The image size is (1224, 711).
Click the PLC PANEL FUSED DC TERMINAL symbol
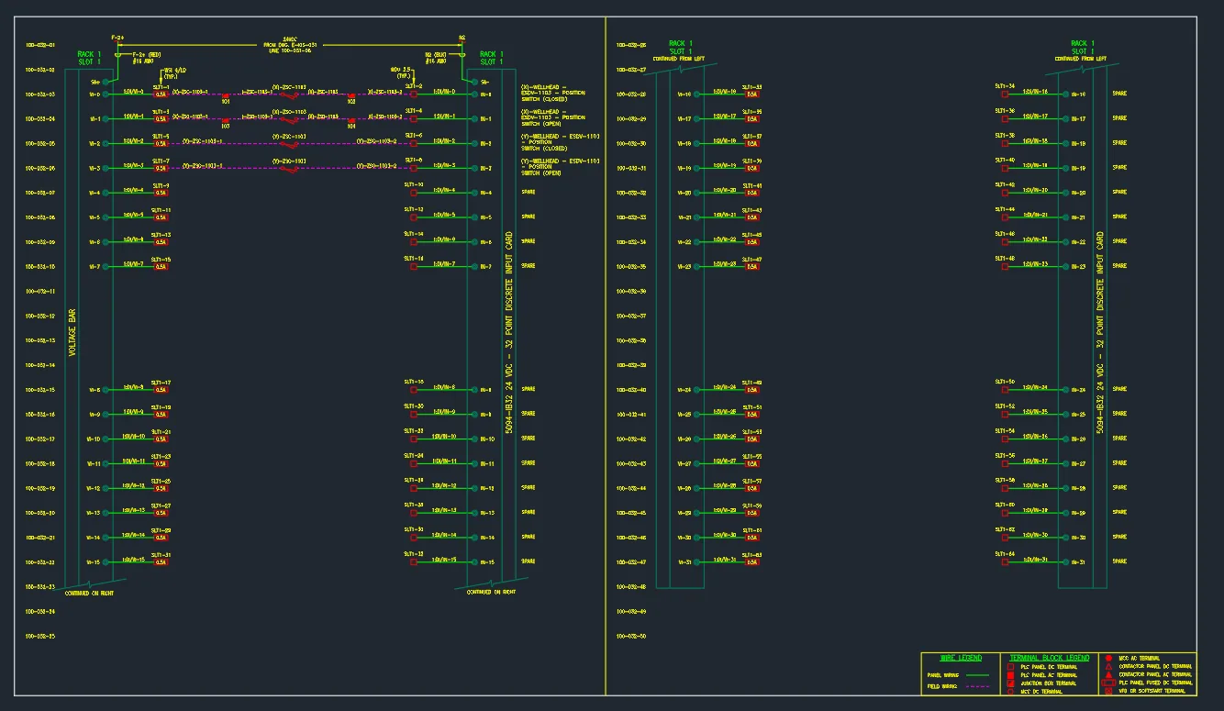tap(1108, 683)
